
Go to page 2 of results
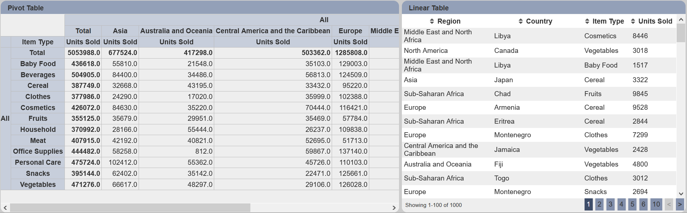[600, 204]
